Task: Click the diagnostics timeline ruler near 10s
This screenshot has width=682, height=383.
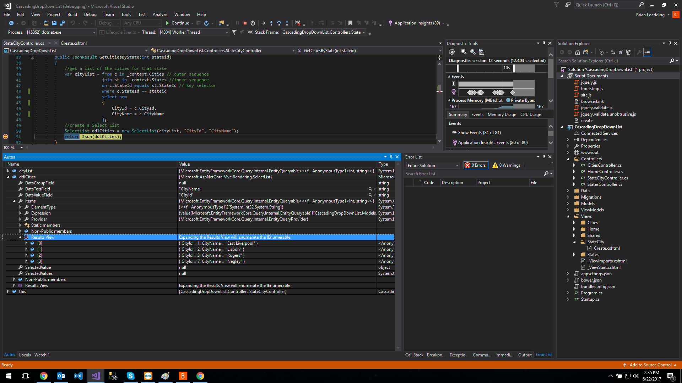Action: [507, 68]
